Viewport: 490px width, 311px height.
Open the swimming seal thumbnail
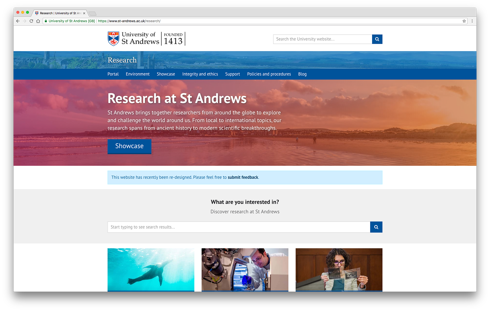[x=151, y=270]
